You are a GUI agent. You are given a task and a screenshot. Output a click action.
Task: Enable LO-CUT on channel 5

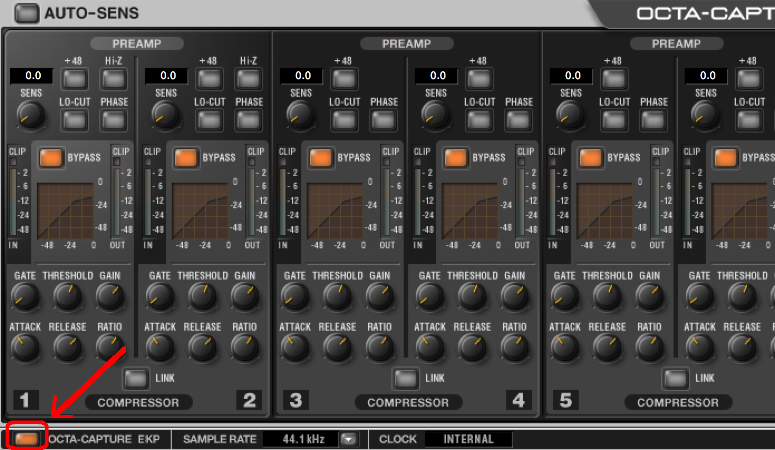(x=614, y=120)
